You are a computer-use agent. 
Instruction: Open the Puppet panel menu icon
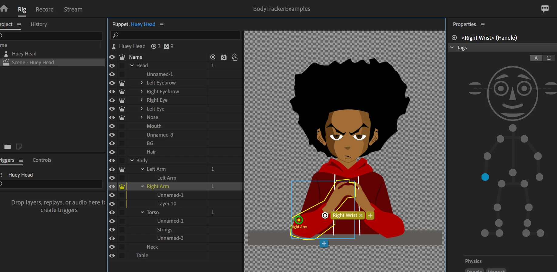point(162,25)
